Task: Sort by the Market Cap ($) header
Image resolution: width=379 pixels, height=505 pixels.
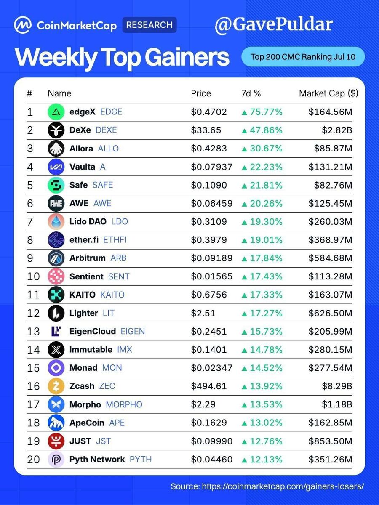Action: pyautogui.click(x=328, y=93)
